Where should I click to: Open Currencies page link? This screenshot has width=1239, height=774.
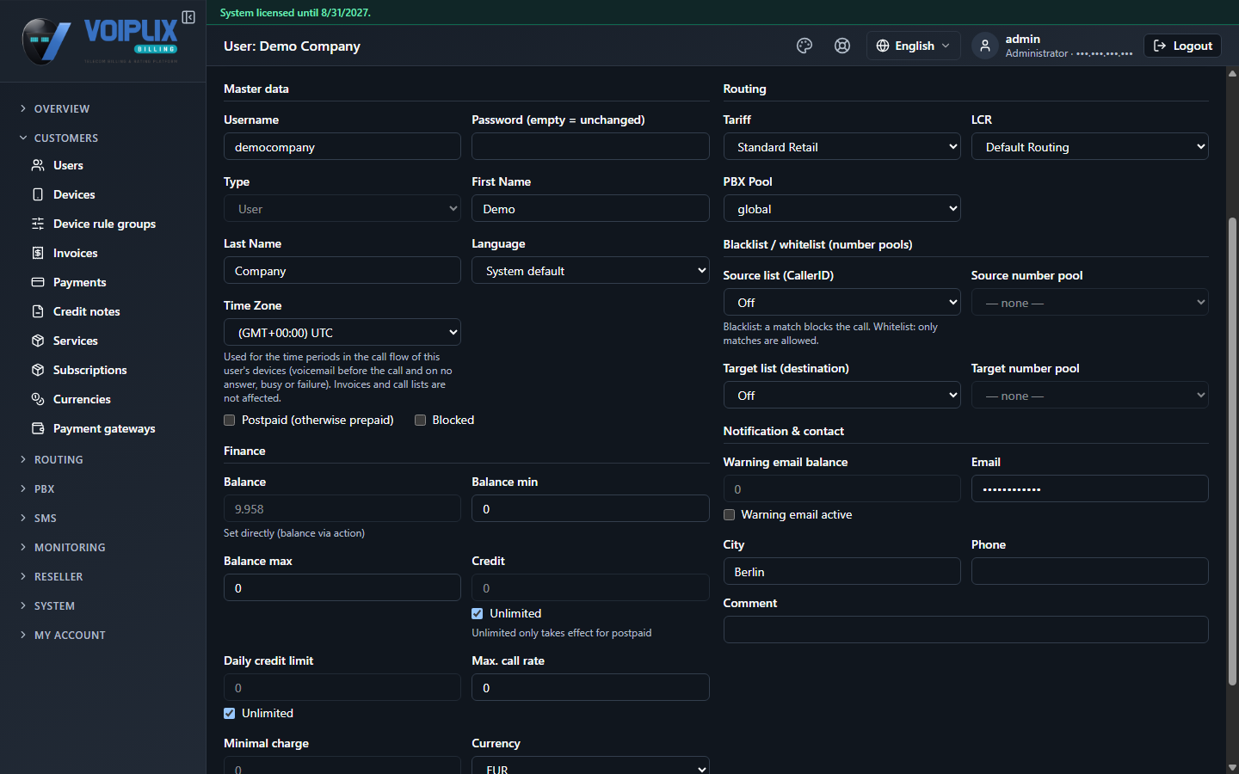pos(82,399)
